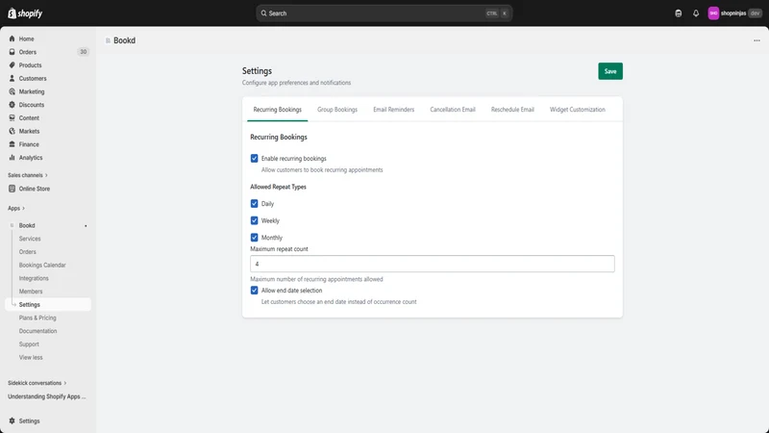Open Bookd Orders sub-item
This screenshot has height=433, width=769.
[28, 252]
